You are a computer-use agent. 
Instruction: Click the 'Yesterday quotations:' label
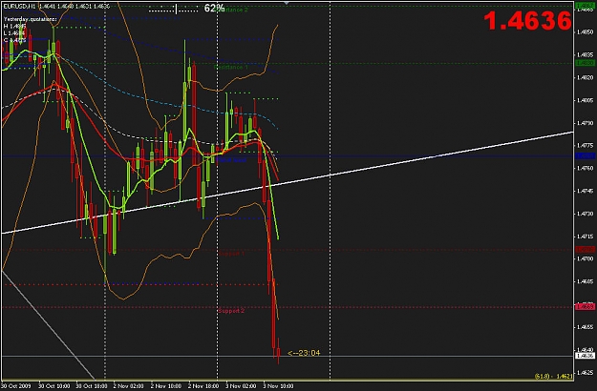point(30,19)
